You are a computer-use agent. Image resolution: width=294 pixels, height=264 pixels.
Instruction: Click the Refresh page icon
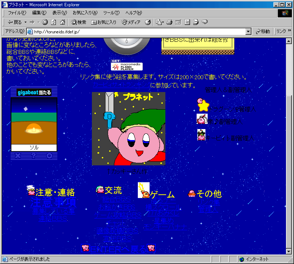coord(54,22)
